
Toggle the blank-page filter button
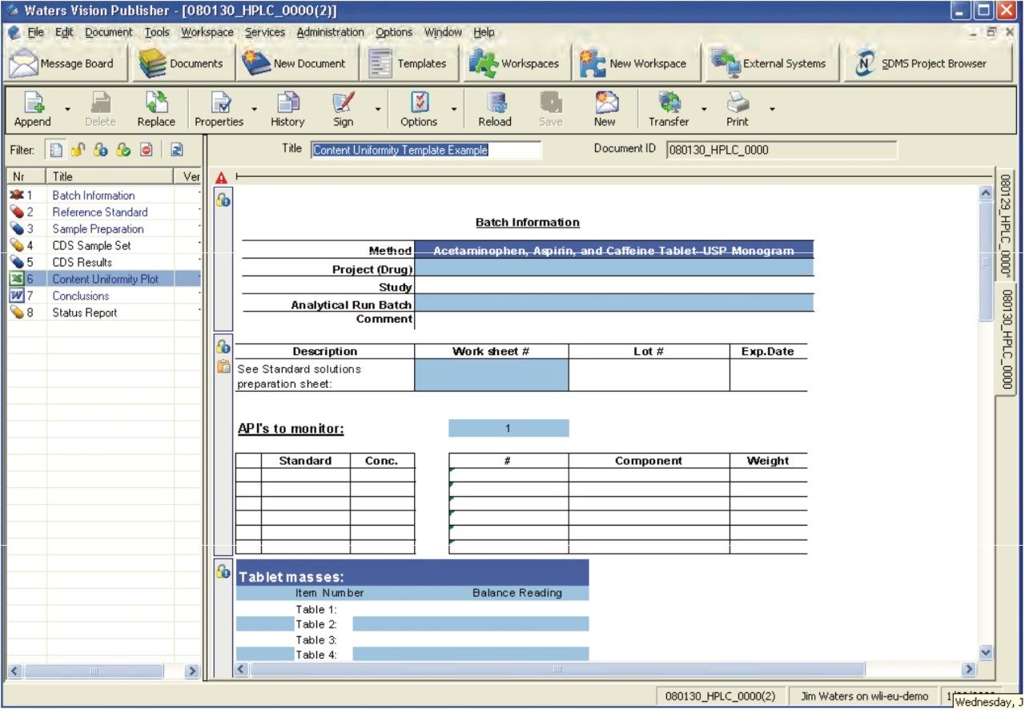[56, 150]
